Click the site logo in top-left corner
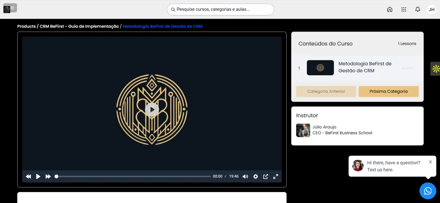 click(x=7, y=9)
